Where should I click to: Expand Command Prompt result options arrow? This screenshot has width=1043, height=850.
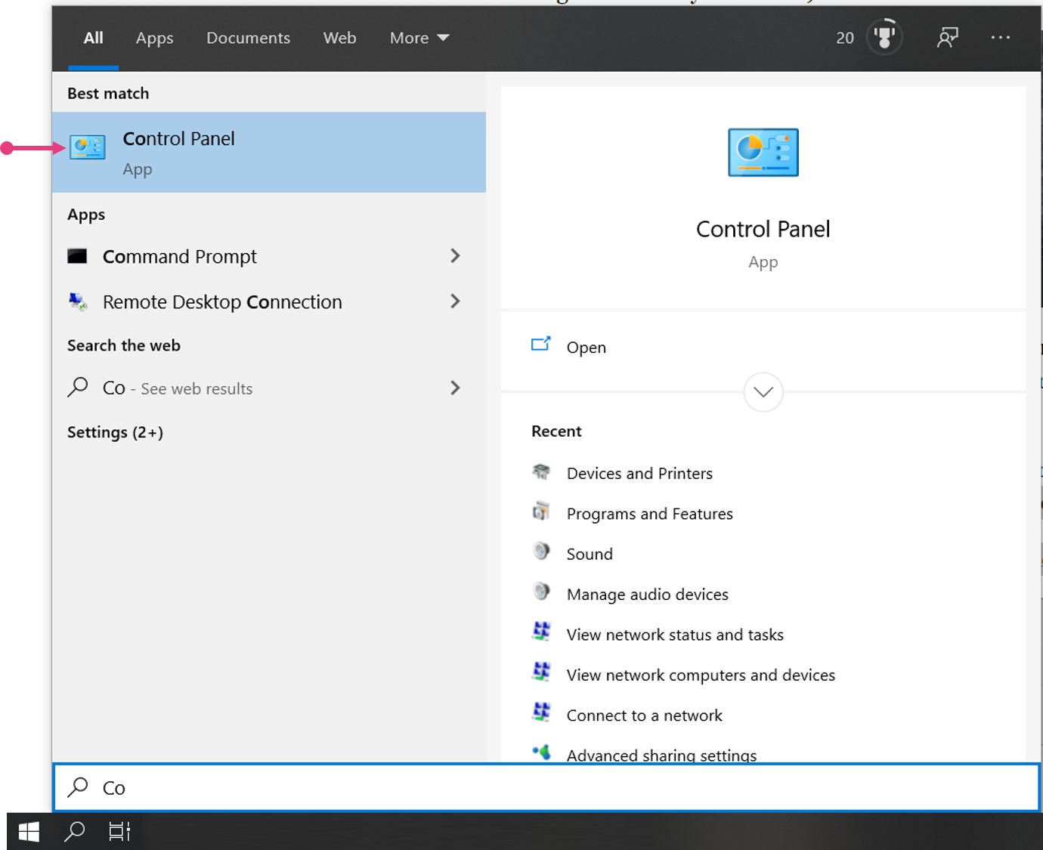[455, 256]
